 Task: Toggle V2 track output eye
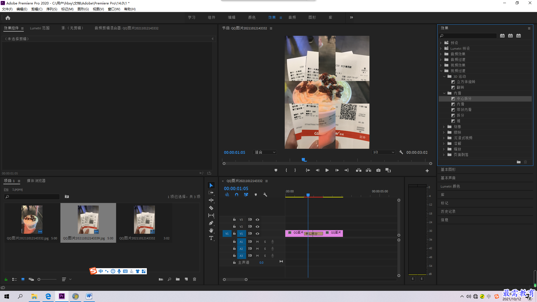[257, 226]
